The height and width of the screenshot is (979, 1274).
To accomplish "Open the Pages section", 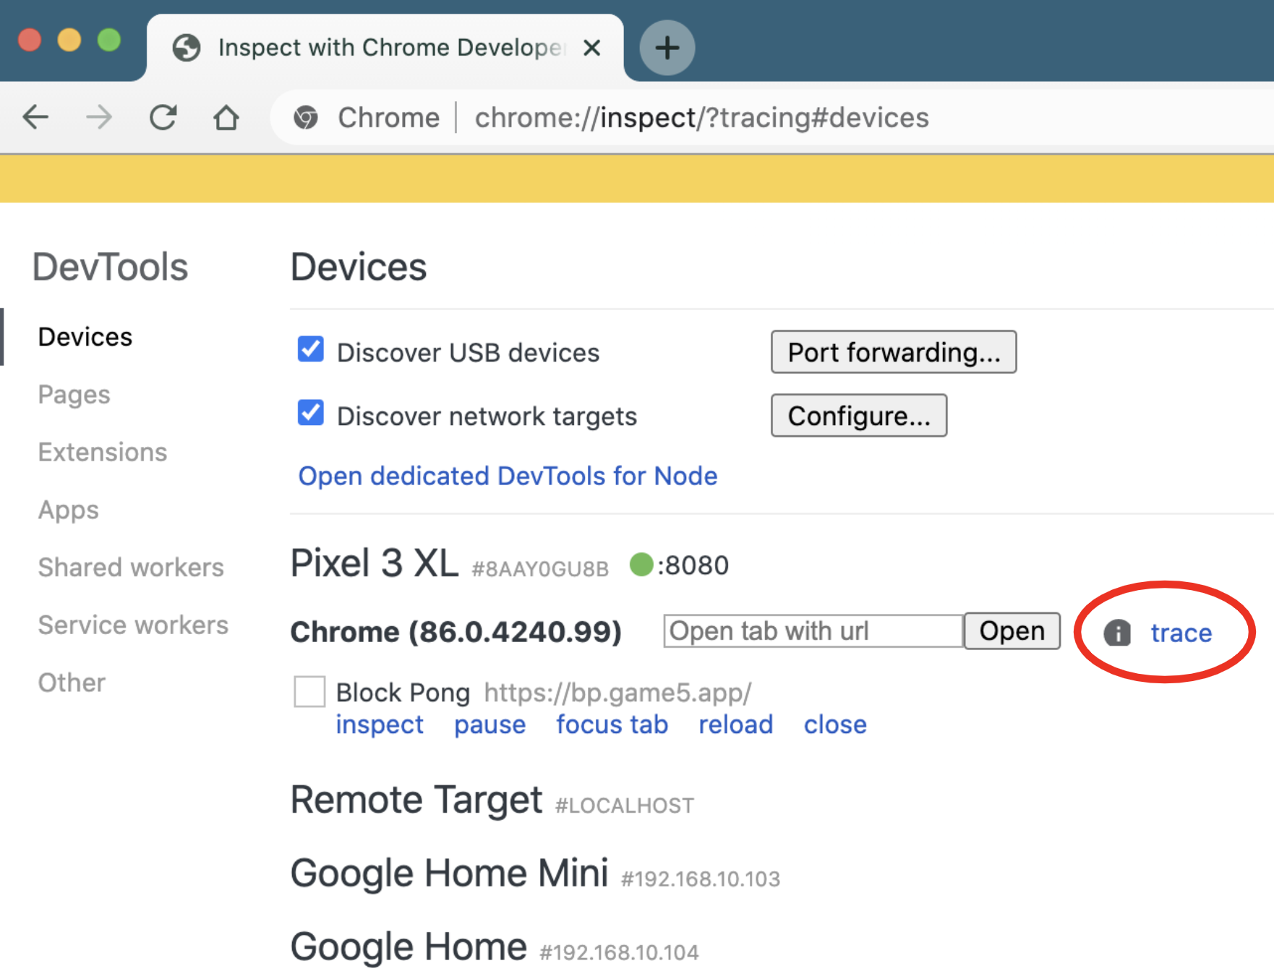I will (x=74, y=395).
